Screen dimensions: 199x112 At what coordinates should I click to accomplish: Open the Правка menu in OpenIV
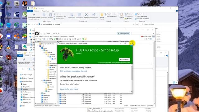coord(41,37)
